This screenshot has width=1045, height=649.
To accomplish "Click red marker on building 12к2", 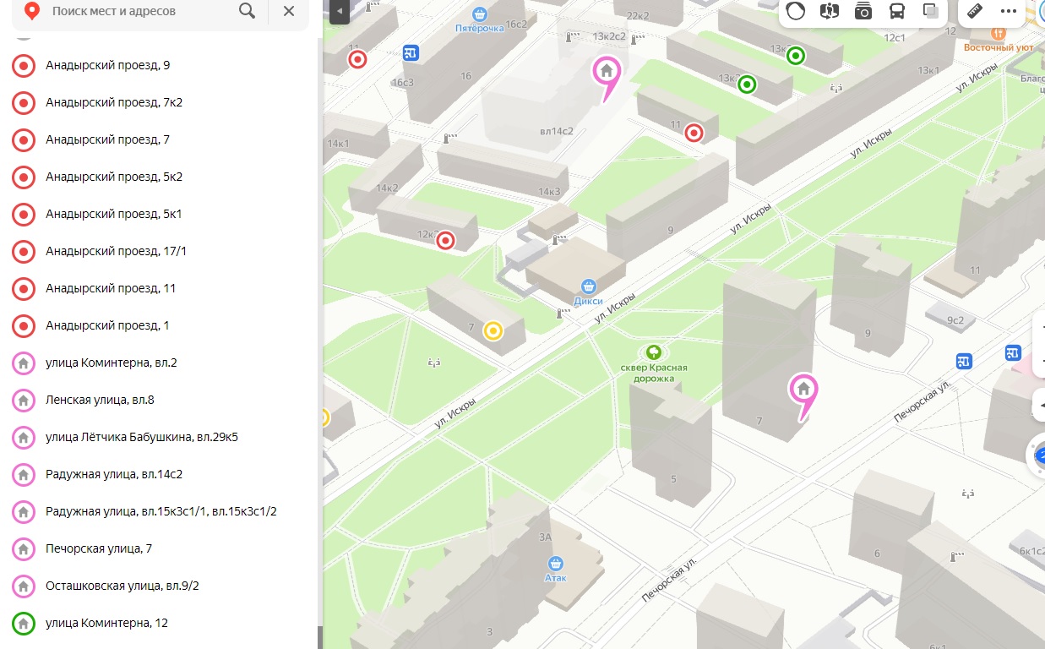I will pyautogui.click(x=445, y=242).
